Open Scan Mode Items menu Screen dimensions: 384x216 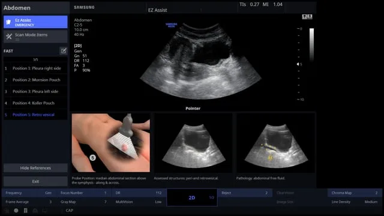[x=35, y=37]
